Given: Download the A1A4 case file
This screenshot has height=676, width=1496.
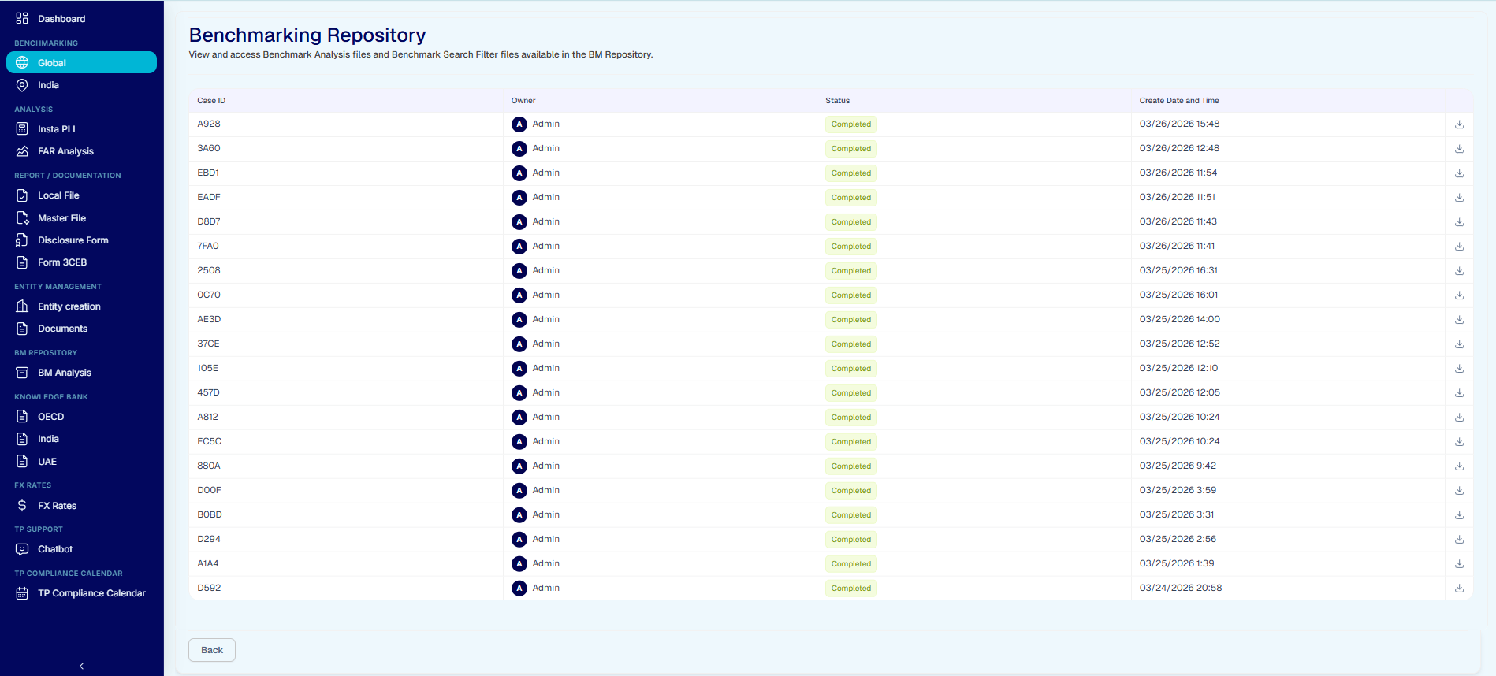Looking at the screenshot, I should [1459, 564].
